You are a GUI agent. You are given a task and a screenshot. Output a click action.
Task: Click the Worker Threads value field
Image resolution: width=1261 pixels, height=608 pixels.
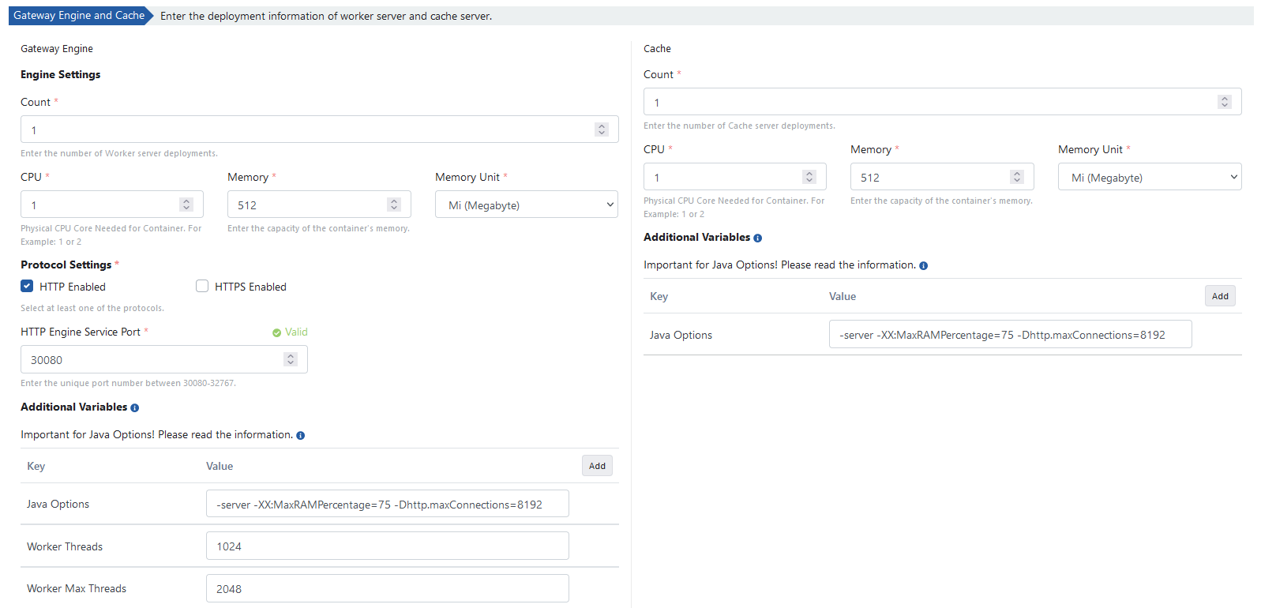pyautogui.click(x=387, y=546)
